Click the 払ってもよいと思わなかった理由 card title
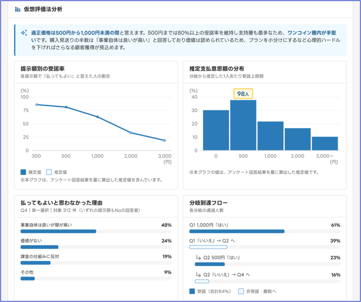 pos(62,203)
